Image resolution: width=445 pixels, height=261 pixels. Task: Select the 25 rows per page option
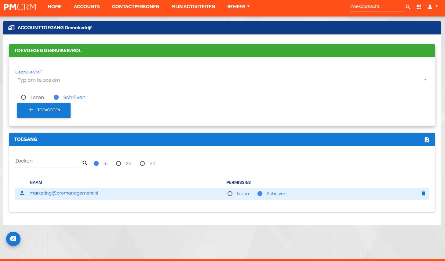click(x=119, y=163)
